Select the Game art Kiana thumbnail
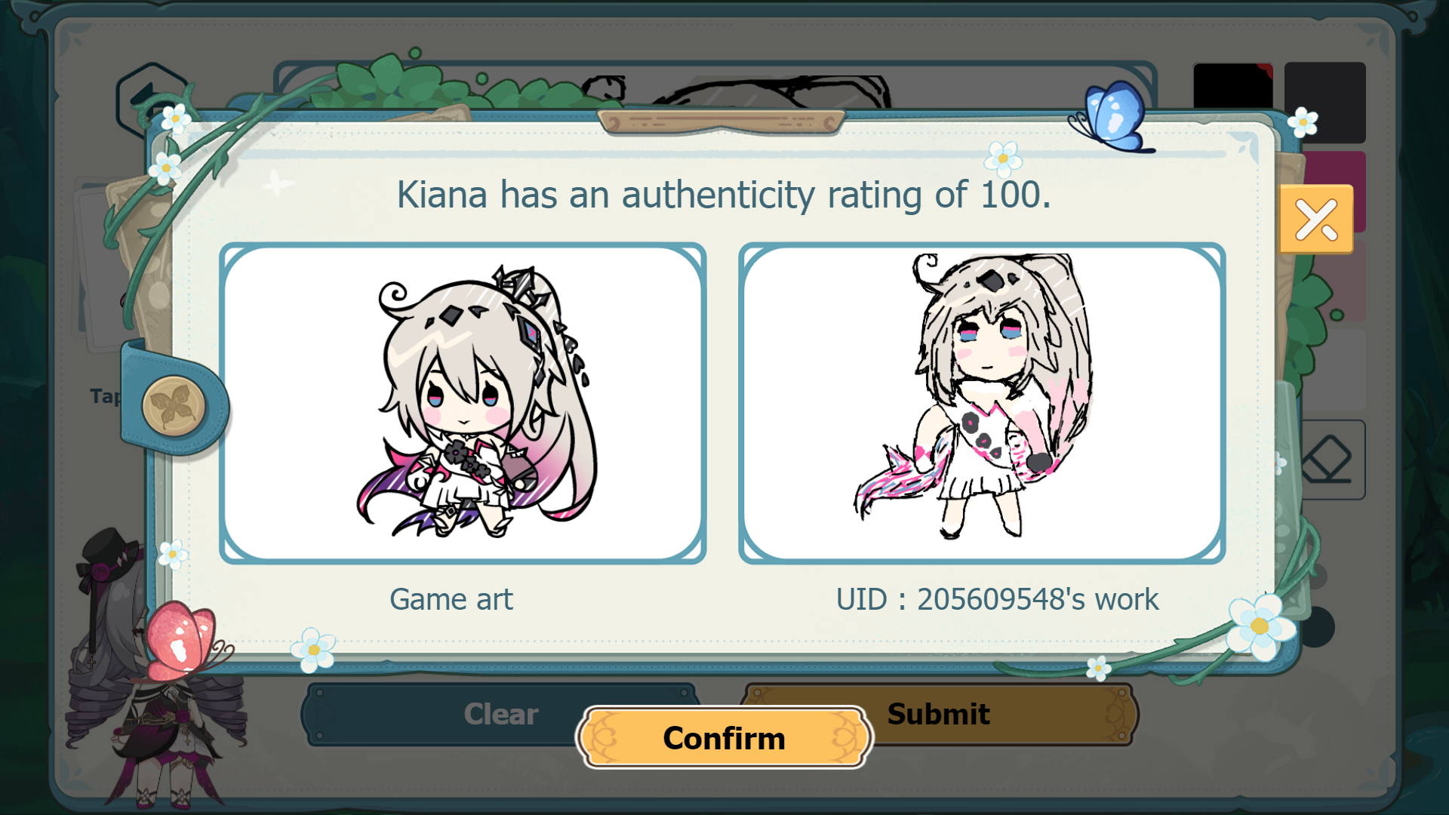The image size is (1449, 815). click(x=463, y=403)
